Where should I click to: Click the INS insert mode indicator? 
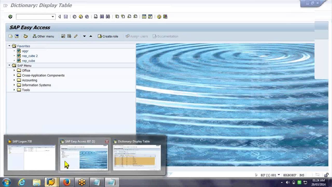(302, 175)
